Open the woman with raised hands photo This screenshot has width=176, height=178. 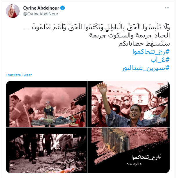pos(129,104)
